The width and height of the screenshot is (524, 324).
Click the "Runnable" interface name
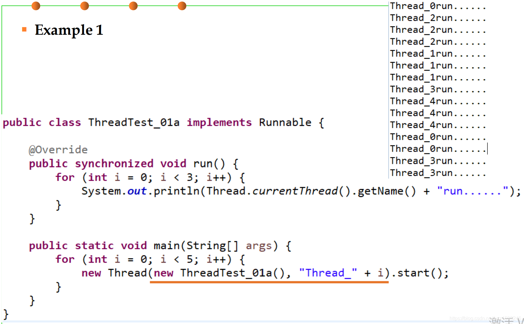coord(285,122)
